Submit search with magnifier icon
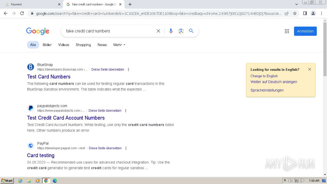The height and width of the screenshot is (184, 327). (x=191, y=31)
